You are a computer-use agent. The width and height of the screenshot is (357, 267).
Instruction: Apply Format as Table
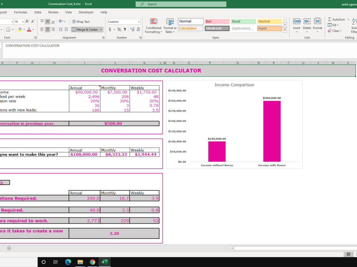(x=170, y=25)
